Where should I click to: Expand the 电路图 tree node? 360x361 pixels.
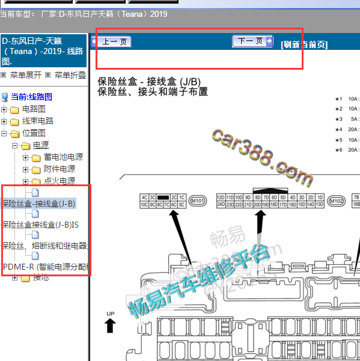4,109
